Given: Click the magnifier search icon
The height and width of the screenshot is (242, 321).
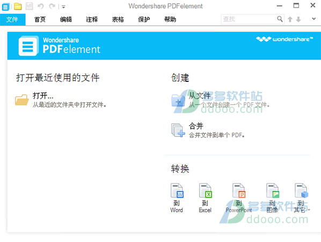Looking at the screenshot, I should pos(280,19).
